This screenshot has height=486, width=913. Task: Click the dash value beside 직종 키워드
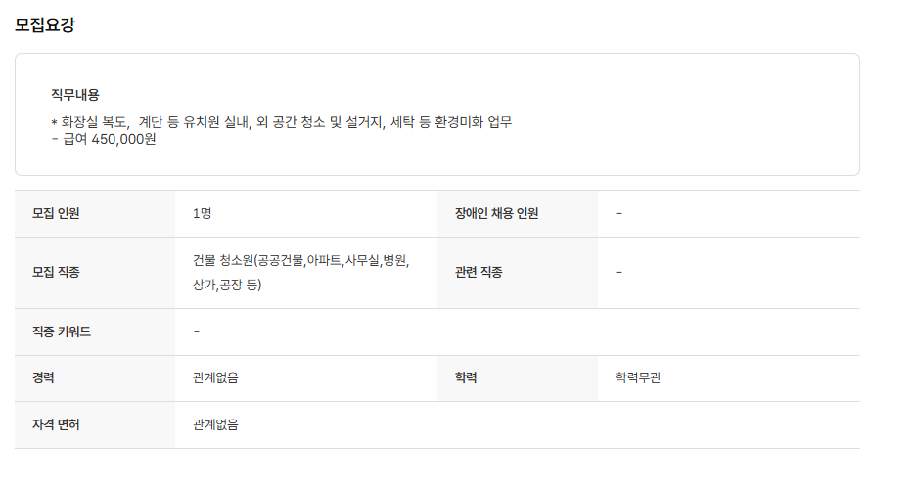[197, 331]
